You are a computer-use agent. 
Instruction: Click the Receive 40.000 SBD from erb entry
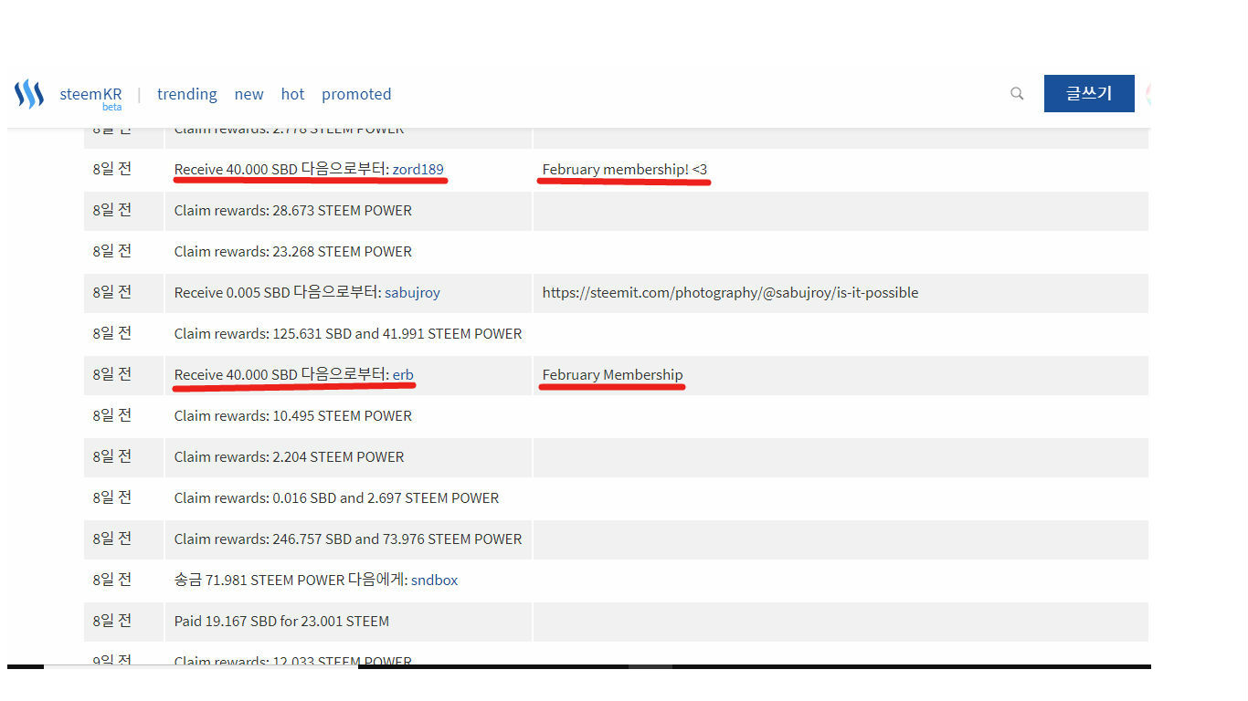coord(293,374)
